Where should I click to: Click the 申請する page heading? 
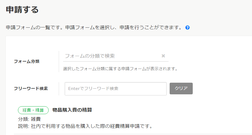[x=22, y=10]
